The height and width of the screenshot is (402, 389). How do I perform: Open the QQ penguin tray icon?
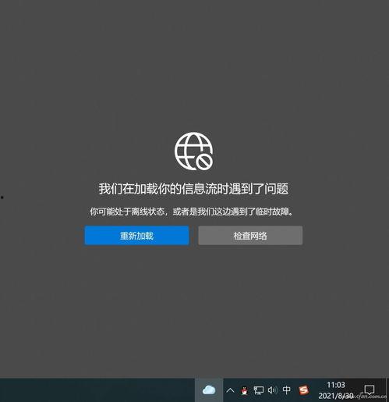(x=244, y=390)
